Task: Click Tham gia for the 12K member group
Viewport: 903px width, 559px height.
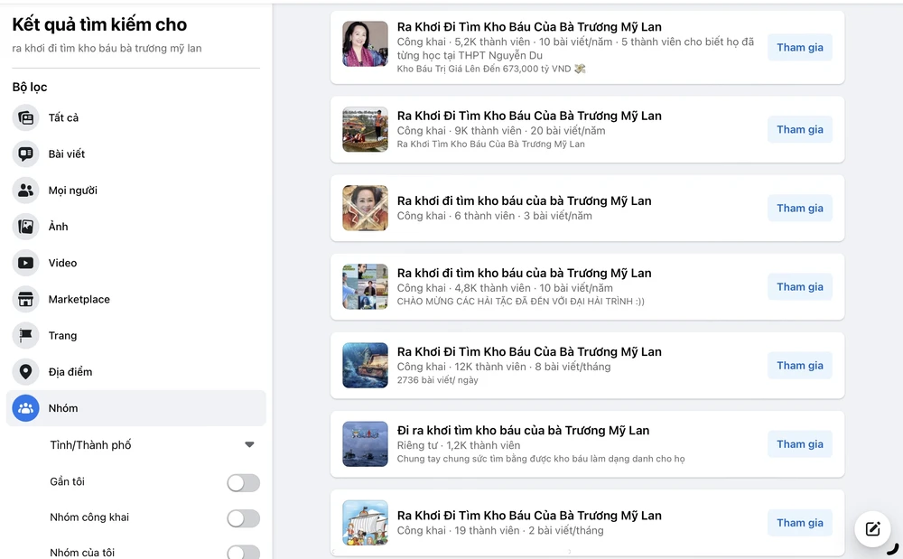Action: click(x=799, y=366)
